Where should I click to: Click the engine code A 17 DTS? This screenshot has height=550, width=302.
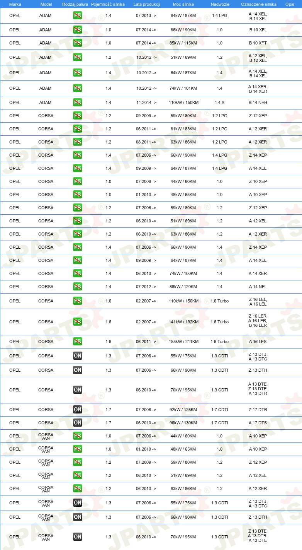click(x=258, y=423)
